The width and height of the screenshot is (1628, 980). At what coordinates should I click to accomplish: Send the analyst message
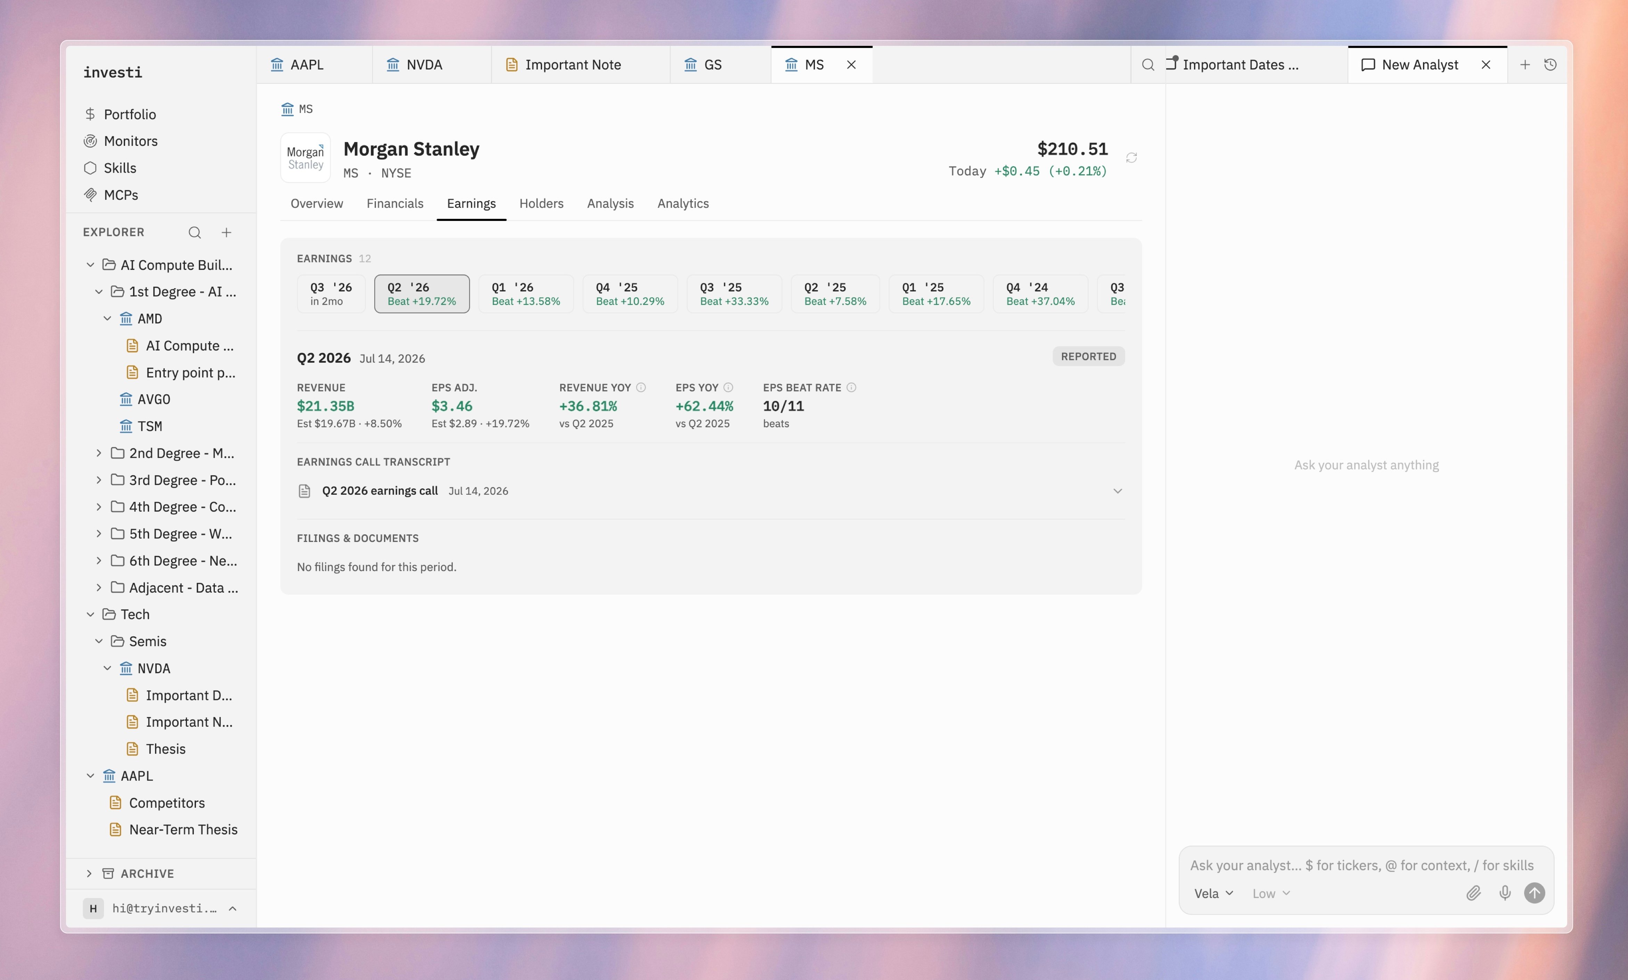click(1535, 893)
